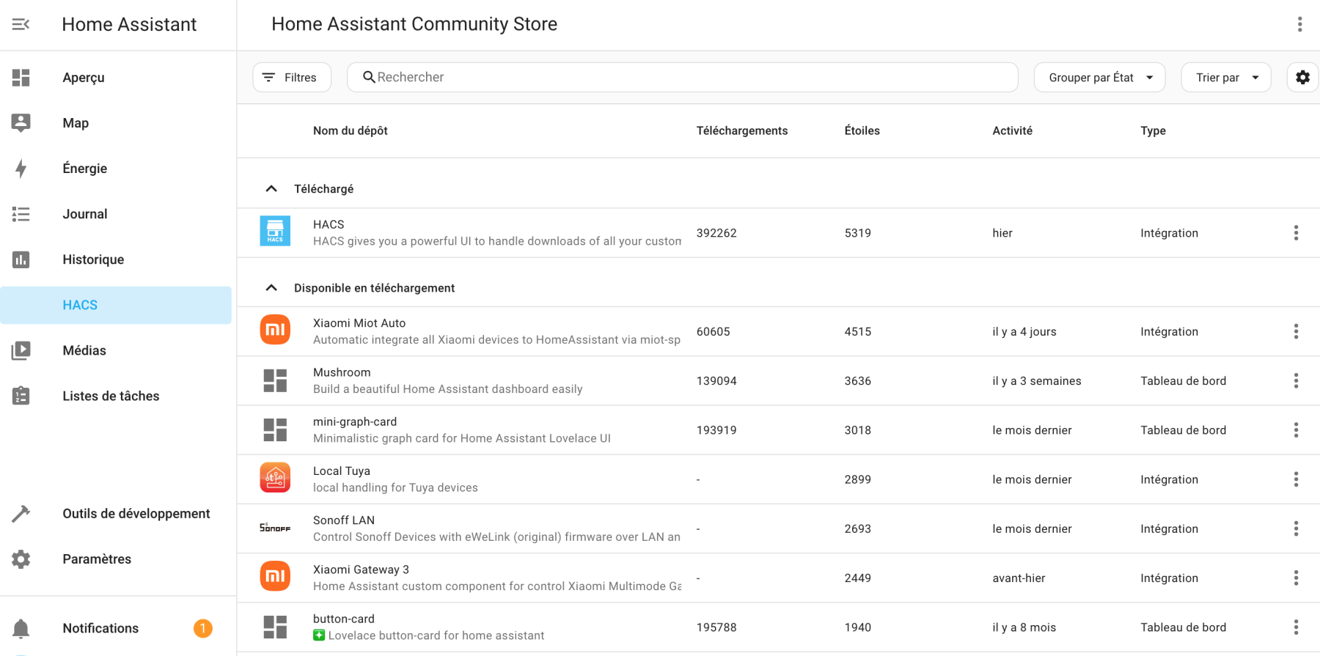
Task: Click the Notifications bell icon
Action: coord(21,628)
